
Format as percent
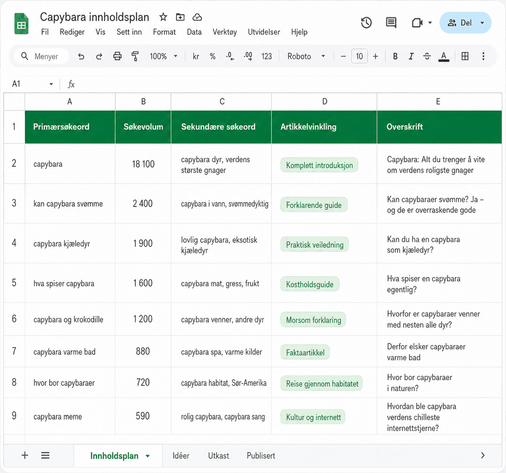click(x=212, y=56)
